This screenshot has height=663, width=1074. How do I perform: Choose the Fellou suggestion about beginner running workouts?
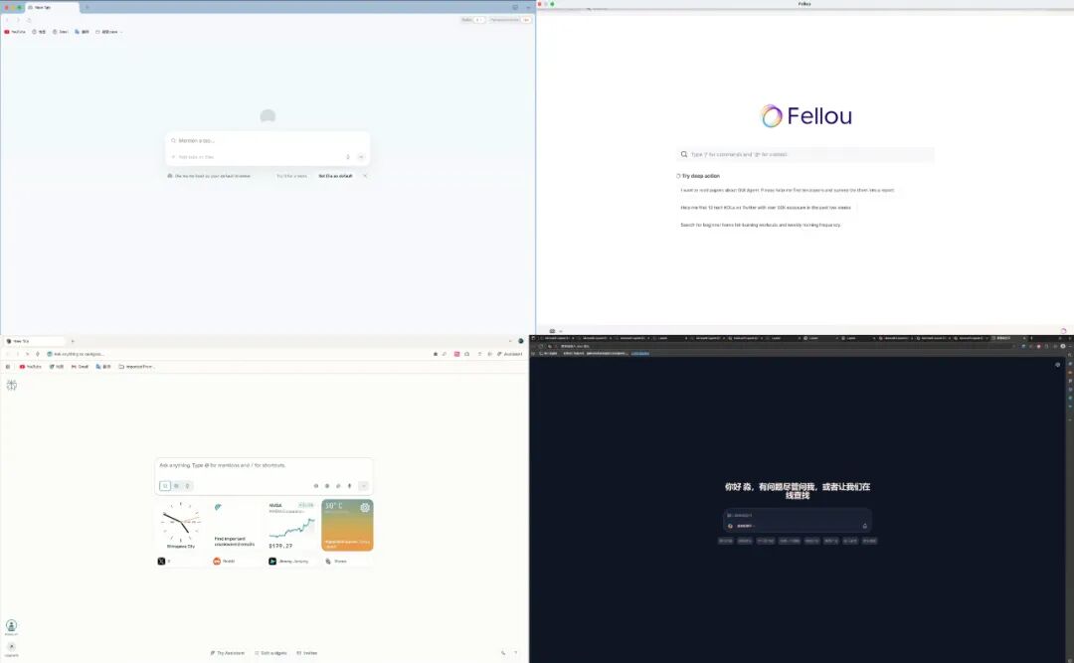pyautogui.click(x=761, y=225)
